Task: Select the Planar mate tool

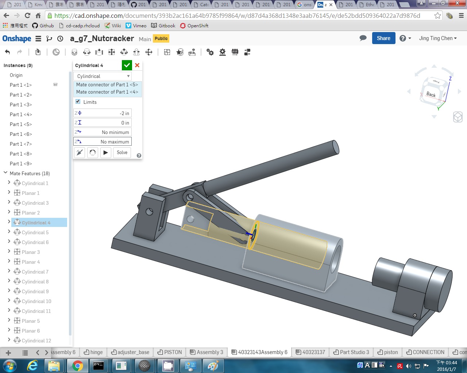Action: 112,52
